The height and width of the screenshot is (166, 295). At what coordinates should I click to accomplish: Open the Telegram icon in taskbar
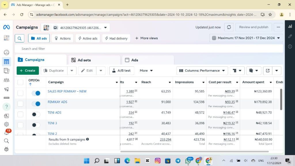coord(178,161)
